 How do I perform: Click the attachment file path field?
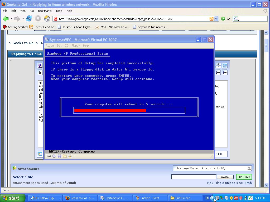coord(194,177)
